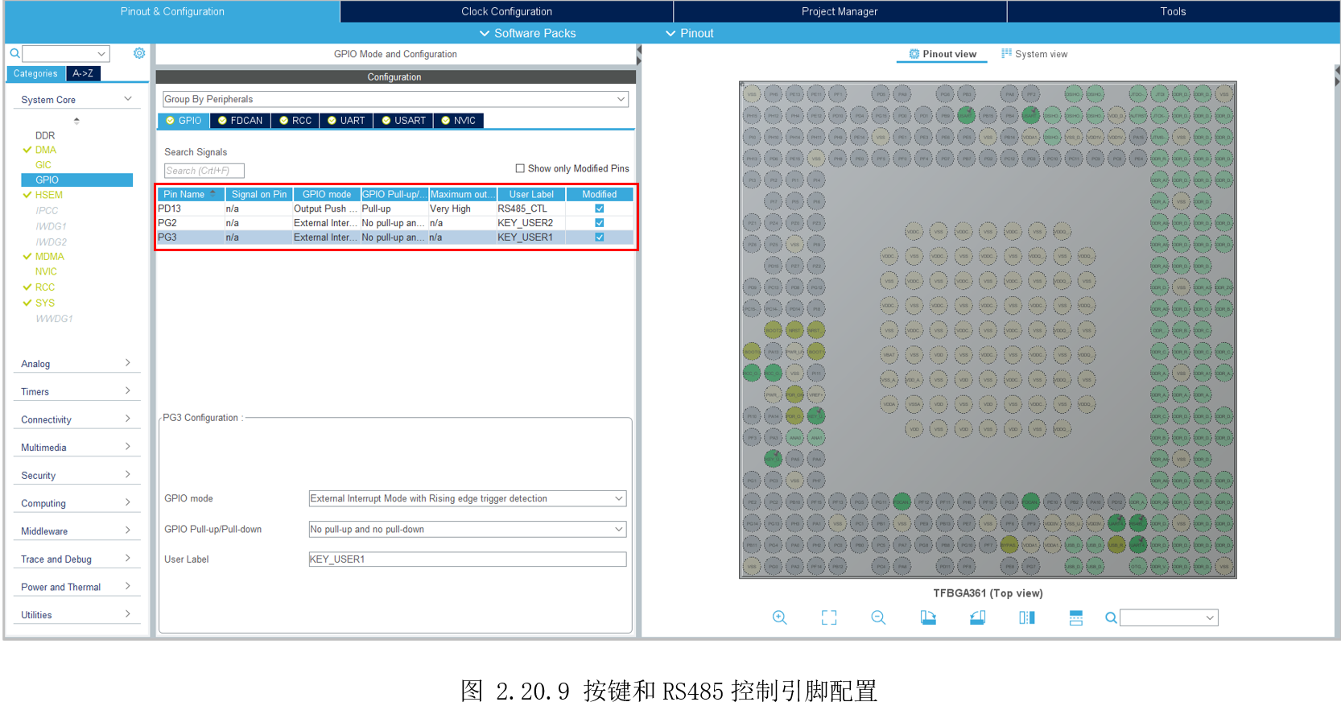Toggle the Modified checkbox for PD13
The image size is (1341, 706).
pos(599,208)
